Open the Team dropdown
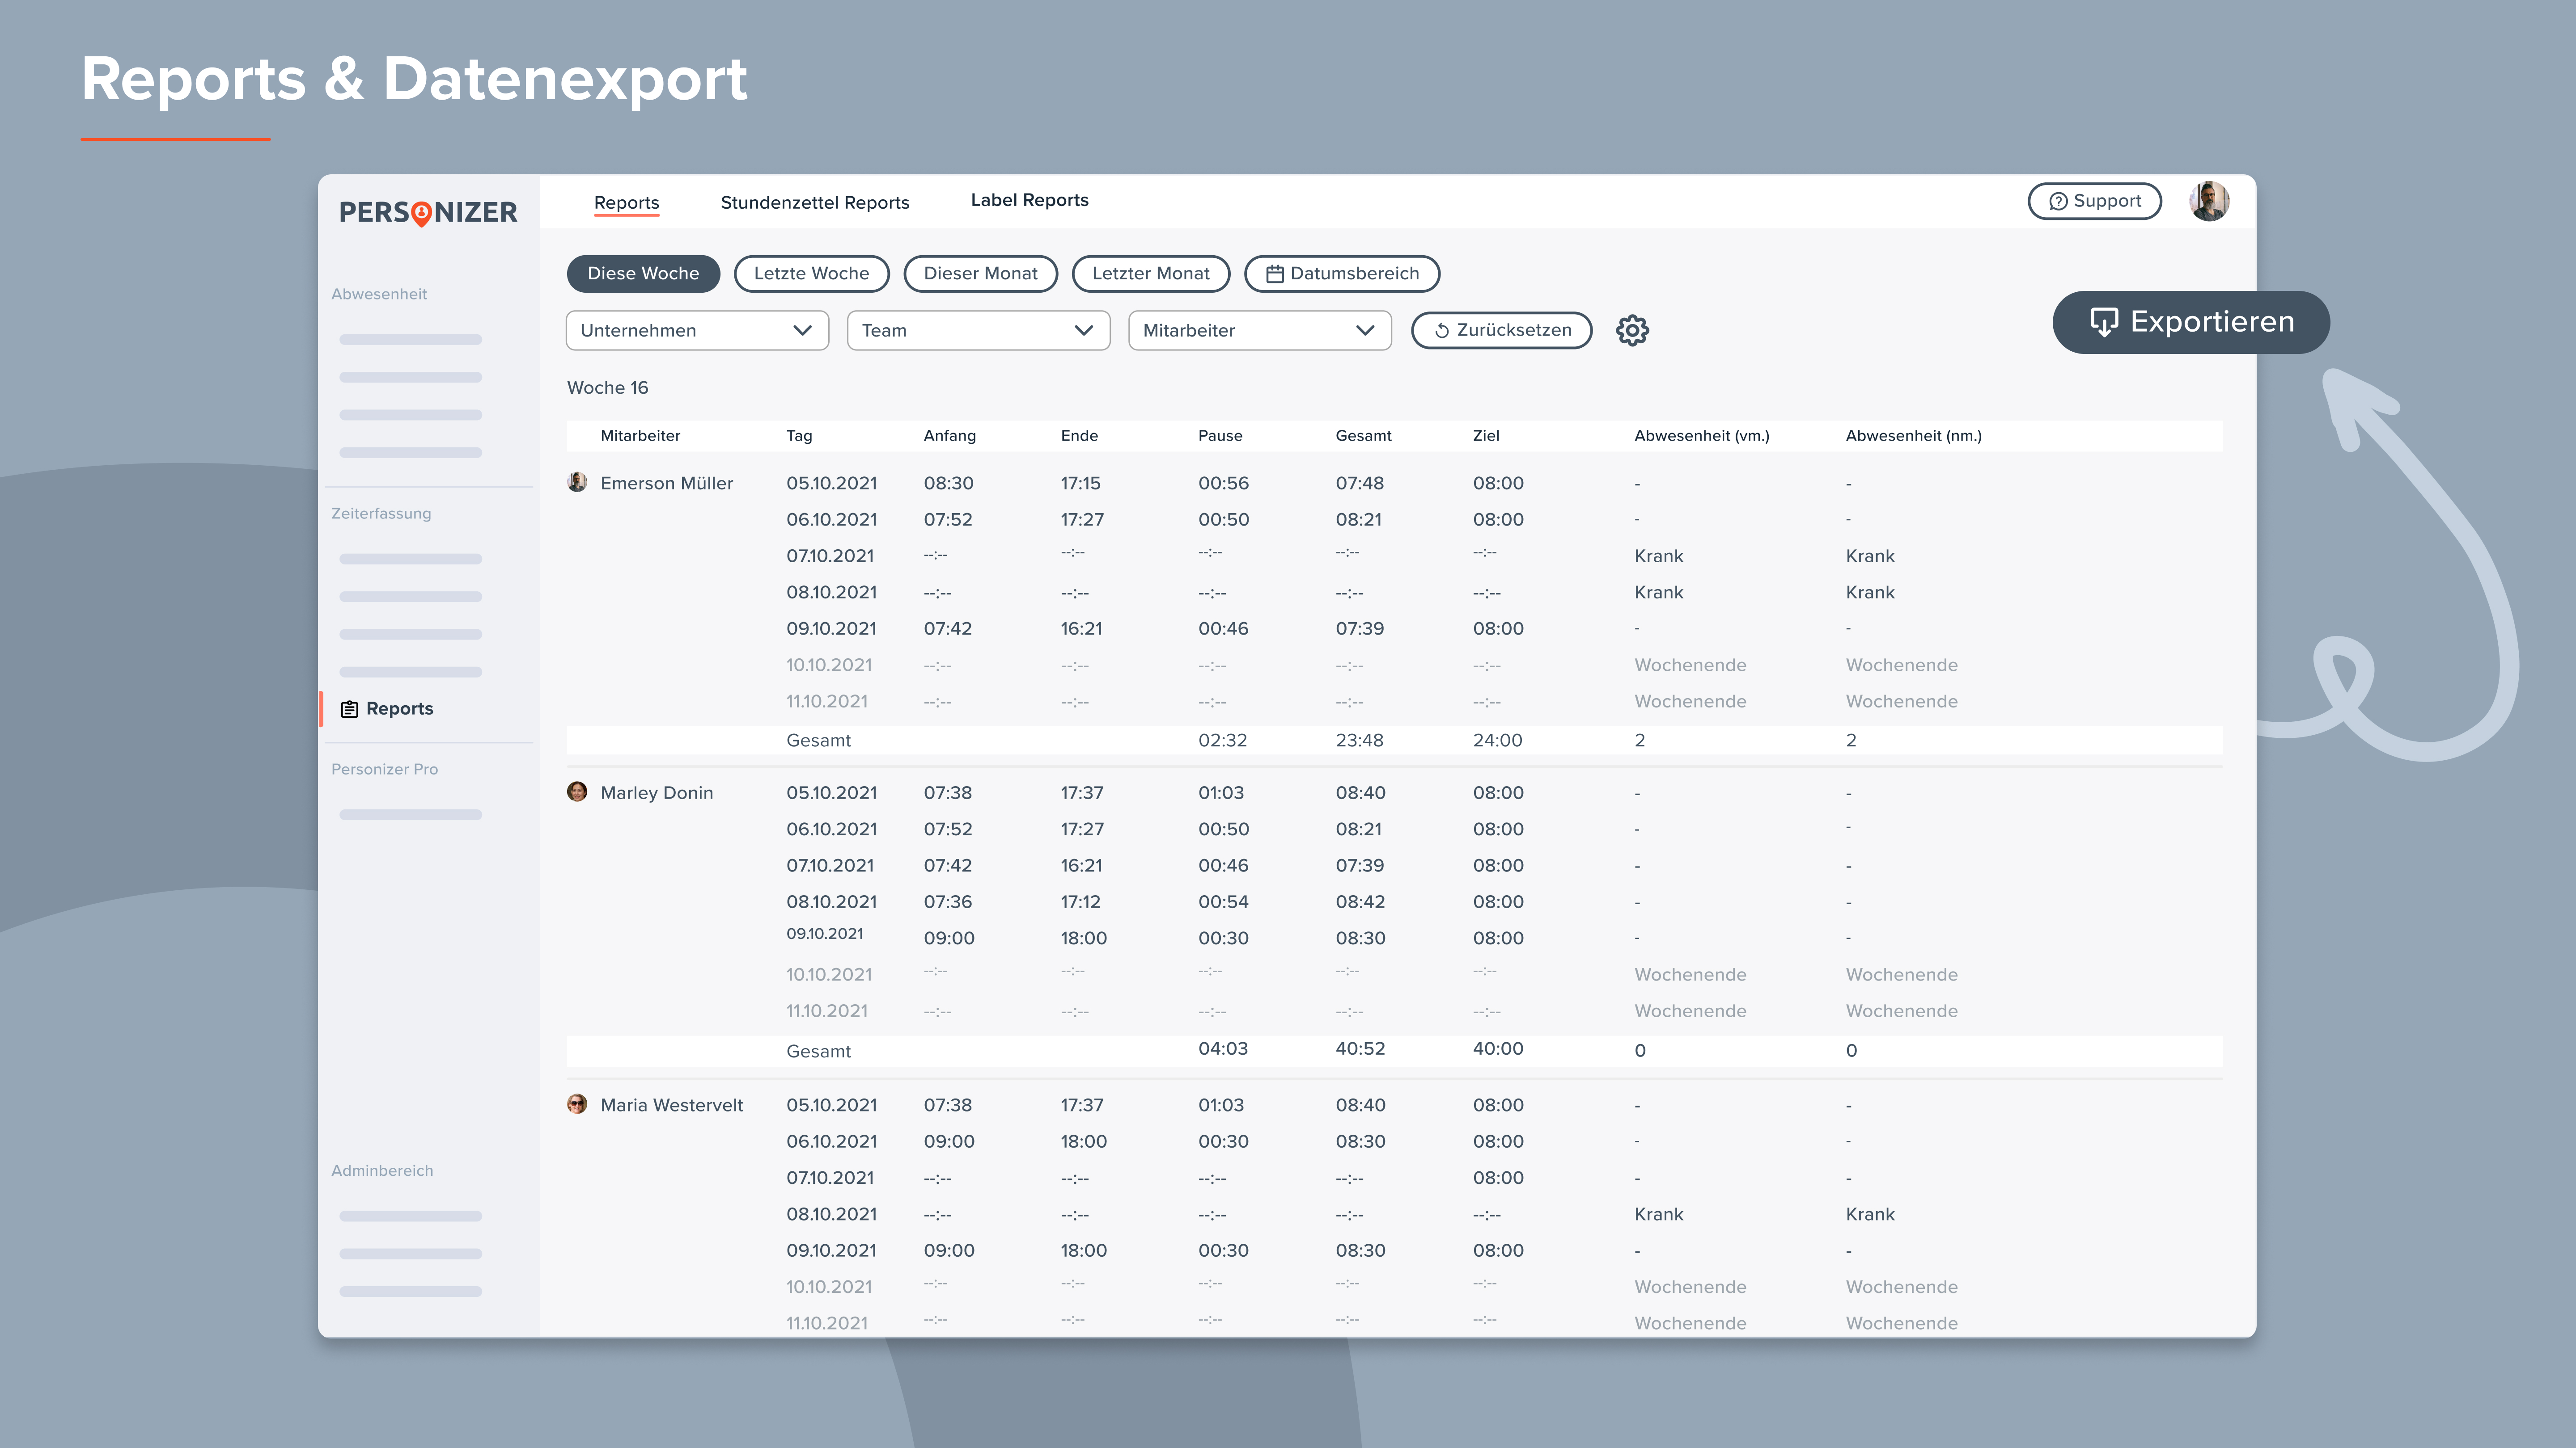Image resolution: width=2576 pixels, height=1448 pixels. pyautogui.click(x=978, y=330)
